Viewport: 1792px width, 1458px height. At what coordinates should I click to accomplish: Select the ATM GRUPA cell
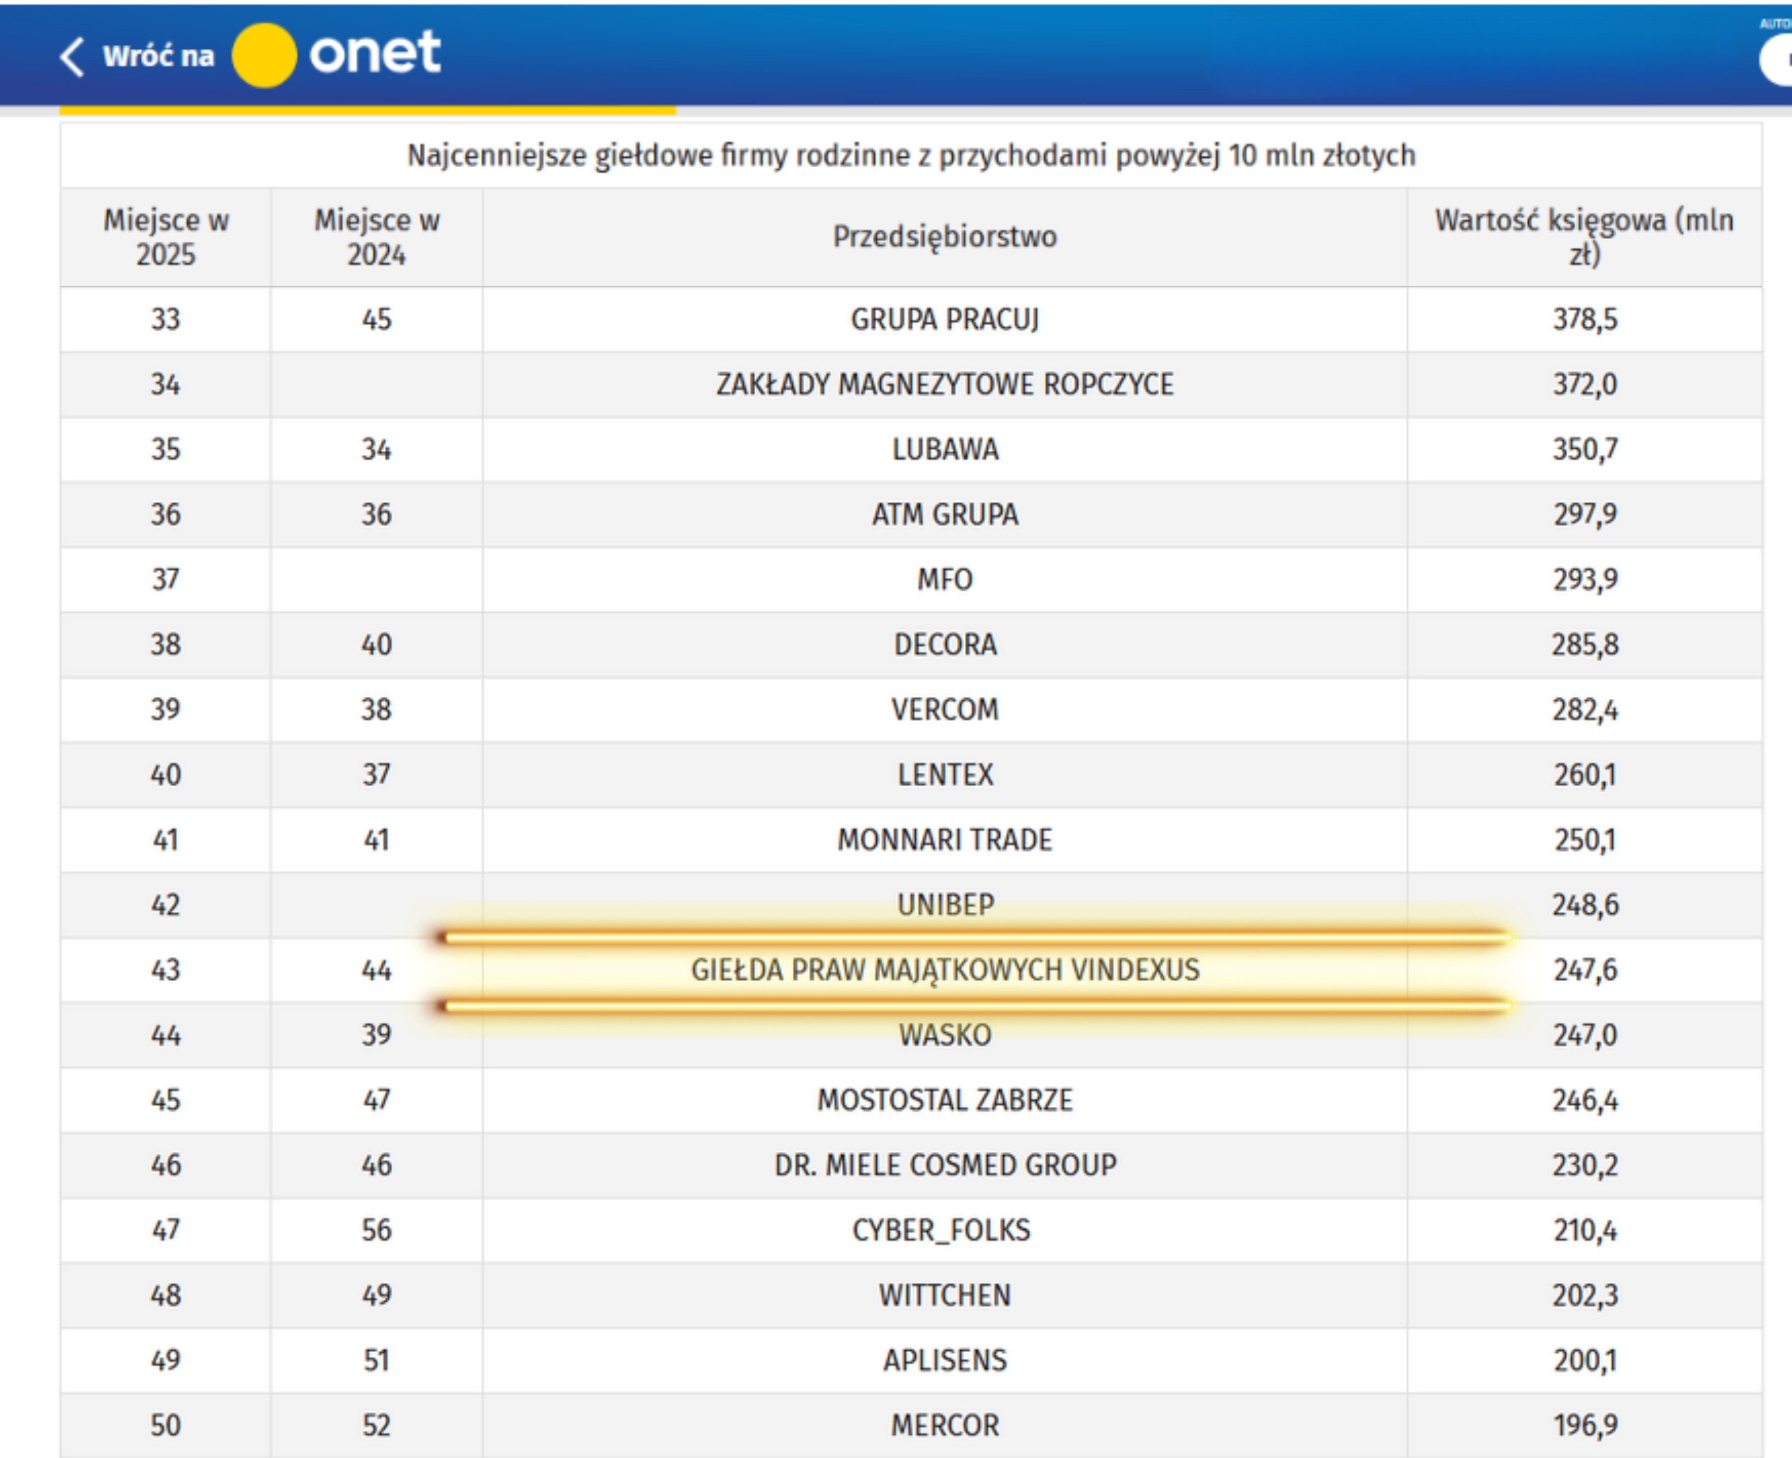945,514
